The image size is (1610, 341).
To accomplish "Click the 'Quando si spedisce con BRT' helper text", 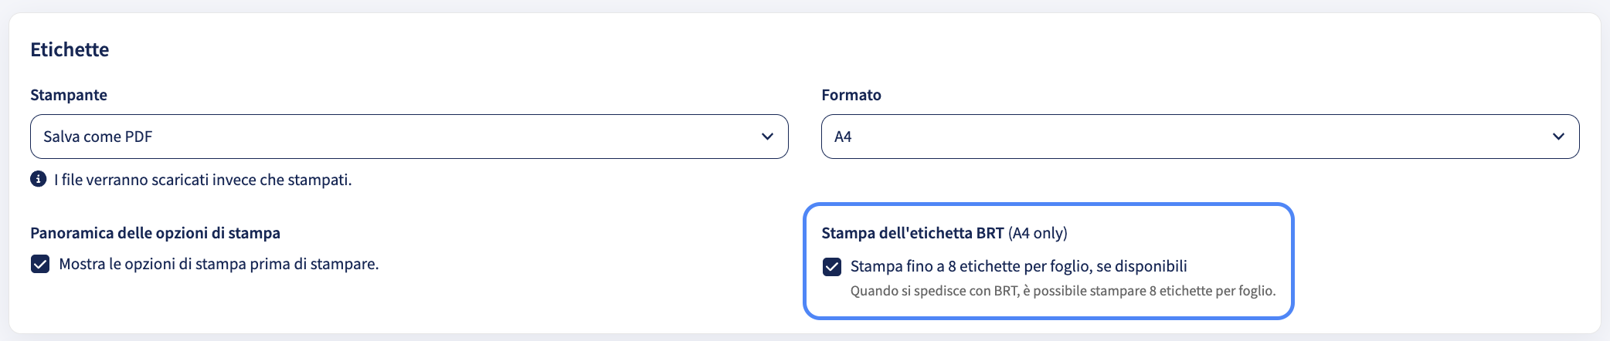I will click(1063, 291).
